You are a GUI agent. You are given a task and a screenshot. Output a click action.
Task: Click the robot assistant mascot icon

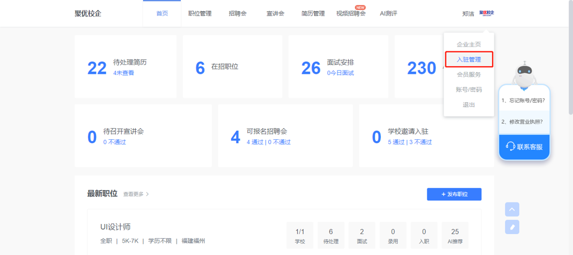point(525,74)
